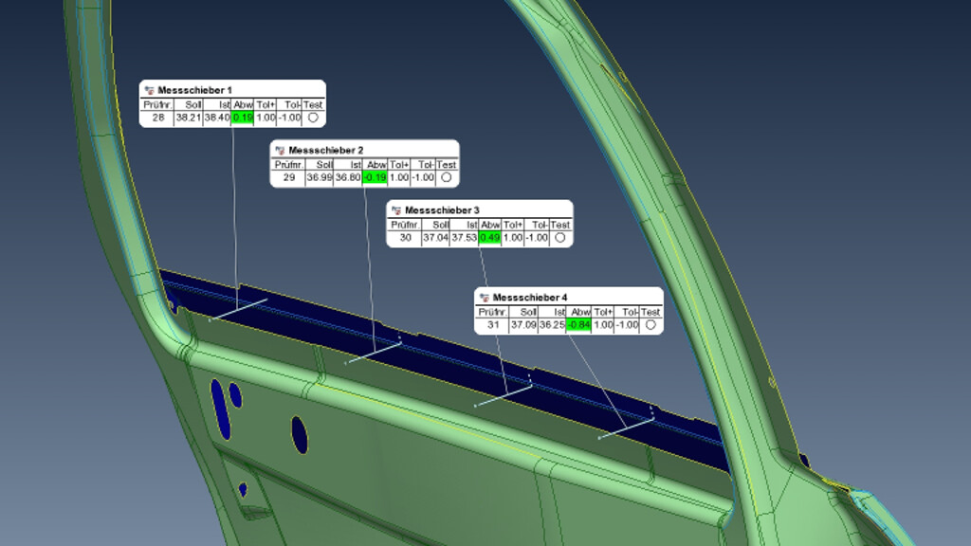Select the caliper icon in Messschieber 2 header
Image resolution: width=971 pixels, height=546 pixels.
(279, 149)
